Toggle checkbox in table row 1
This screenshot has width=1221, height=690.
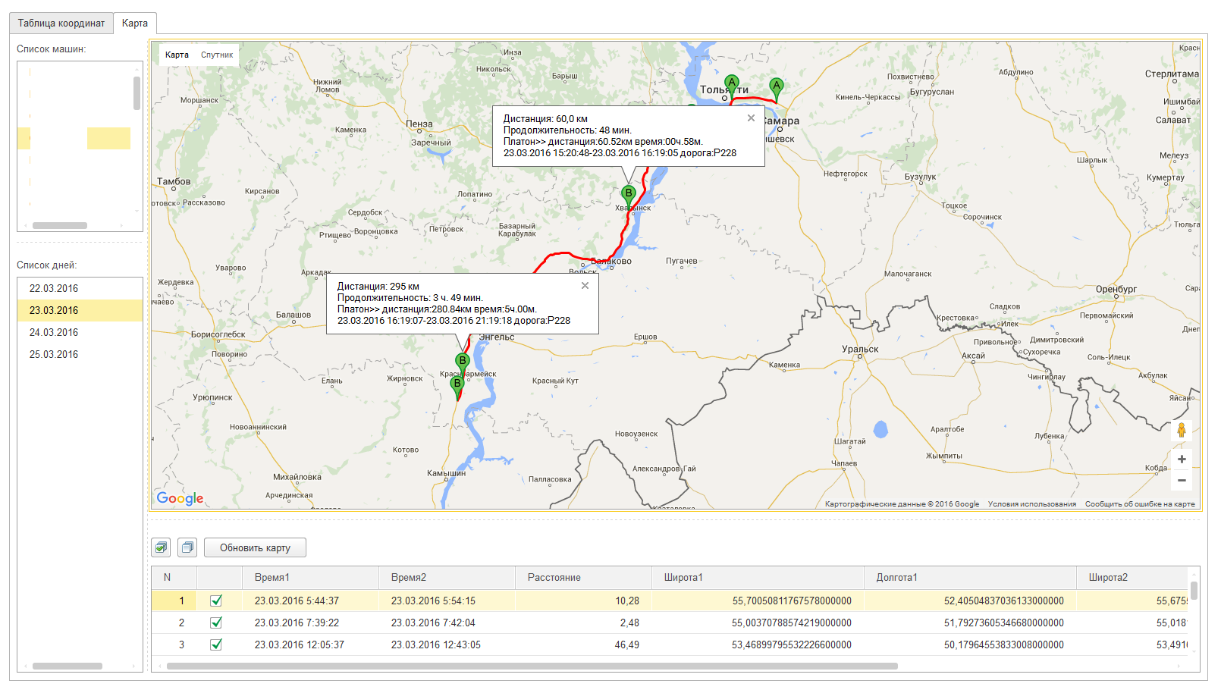pyautogui.click(x=216, y=601)
